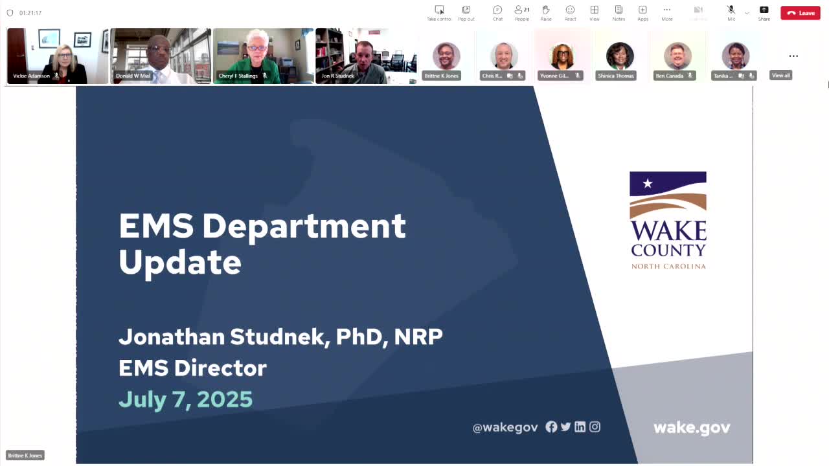Select Jon R Studnek's video tile
Image resolution: width=829 pixels, height=466 pixels.
point(366,56)
